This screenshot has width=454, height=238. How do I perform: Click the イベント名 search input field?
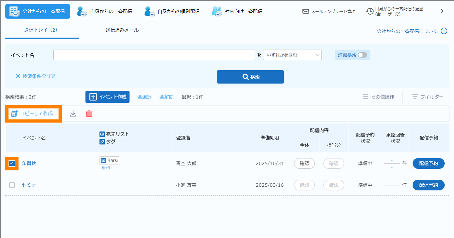pos(154,55)
